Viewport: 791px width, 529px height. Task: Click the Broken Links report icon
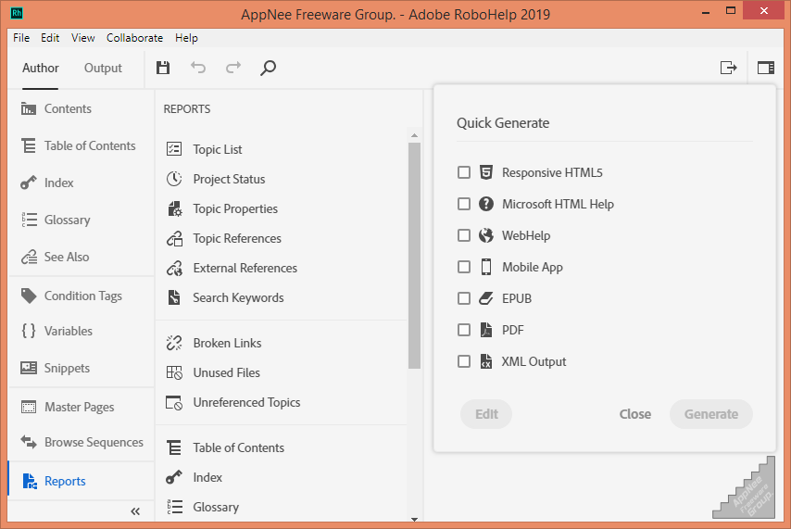pos(174,343)
